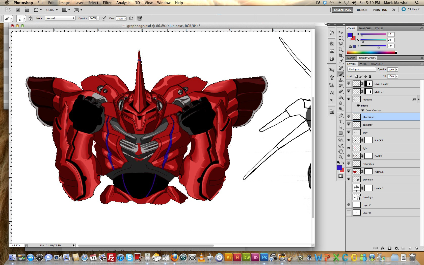Select the Eyedropper tool
Screen dimensions: 424x265
click(341, 61)
